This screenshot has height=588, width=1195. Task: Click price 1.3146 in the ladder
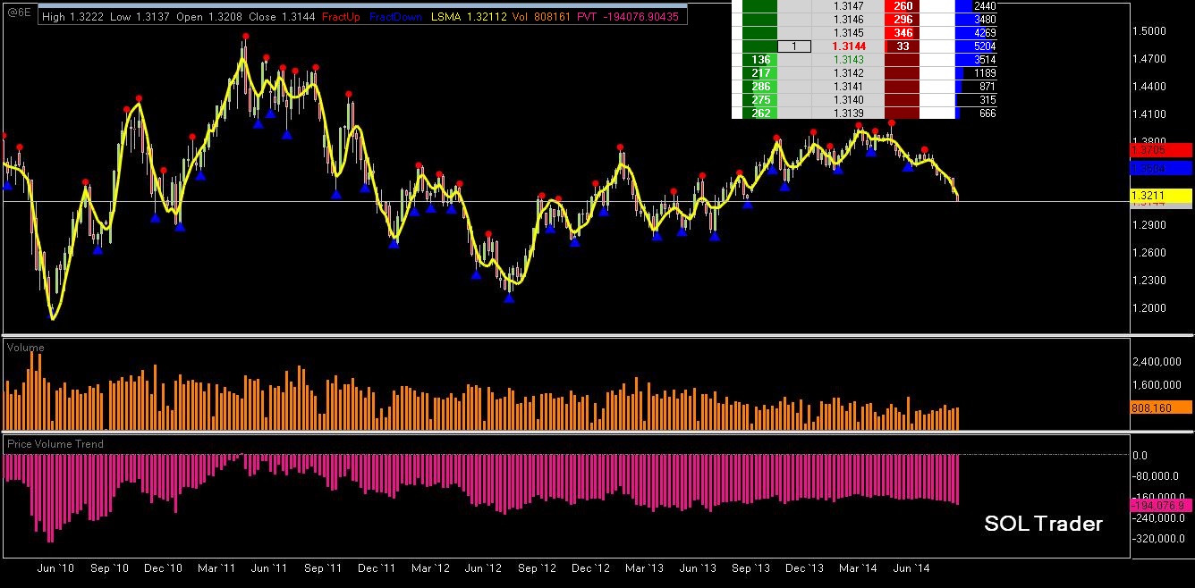847,19
